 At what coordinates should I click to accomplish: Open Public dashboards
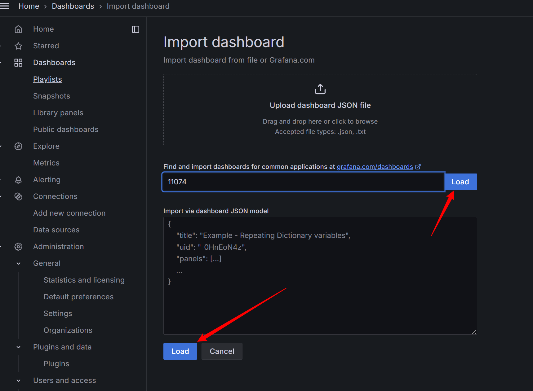point(66,130)
